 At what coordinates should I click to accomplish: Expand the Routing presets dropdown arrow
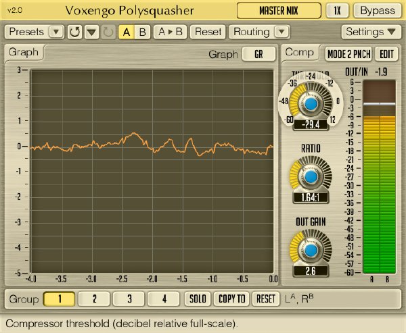281,32
